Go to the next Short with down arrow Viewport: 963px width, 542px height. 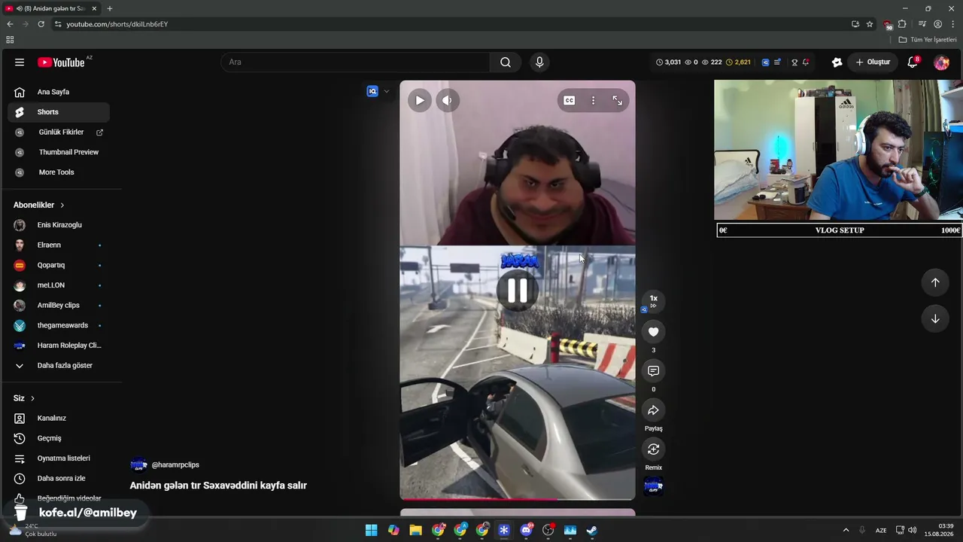[x=935, y=318]
